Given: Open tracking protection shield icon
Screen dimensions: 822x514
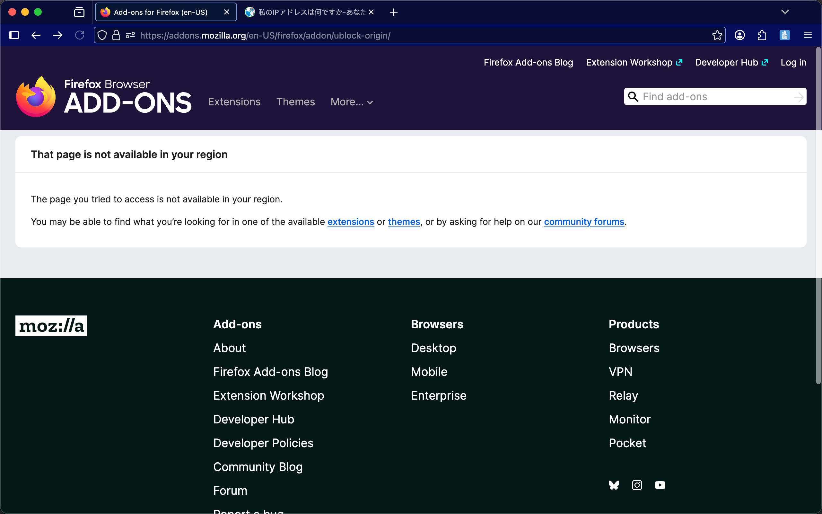Looking at the screenshot, I should (102, 35).
